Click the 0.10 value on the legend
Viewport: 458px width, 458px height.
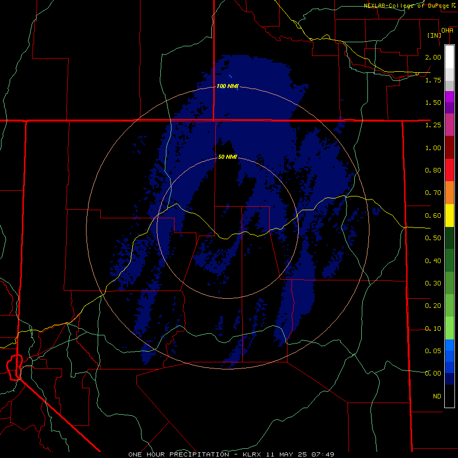[x=433, y=329]
